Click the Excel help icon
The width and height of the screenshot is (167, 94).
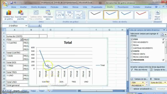click(156, 7)
